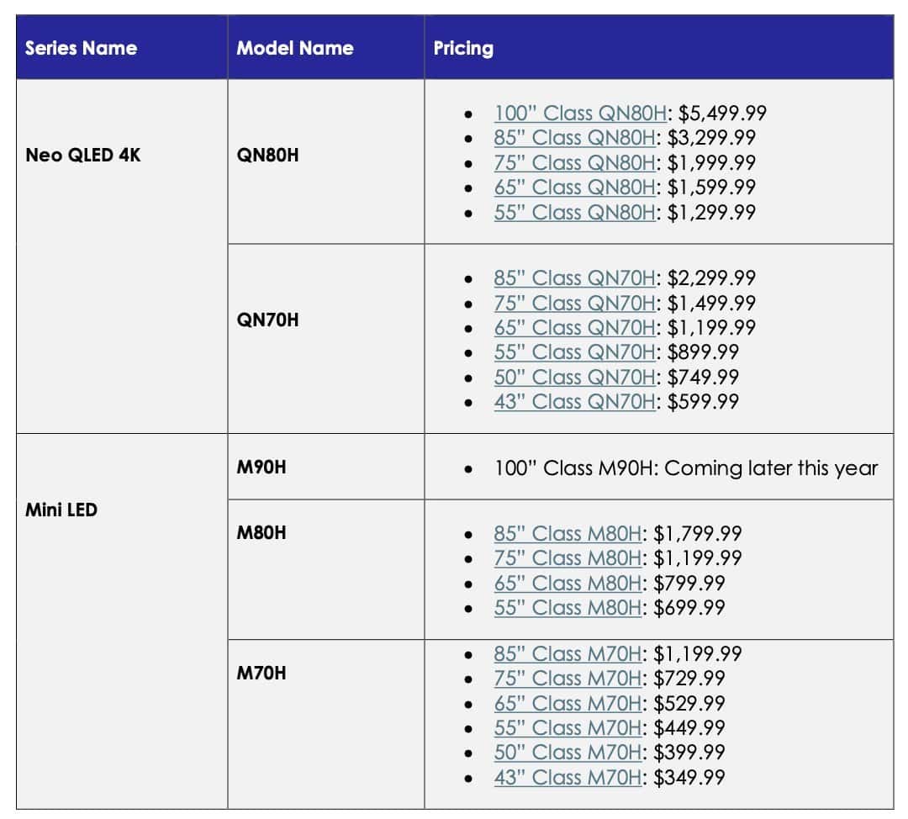The height and width of the screenshot is (819, 908).
Task: Click the 75" Class QN70H link
Action: tap(574, 303)
